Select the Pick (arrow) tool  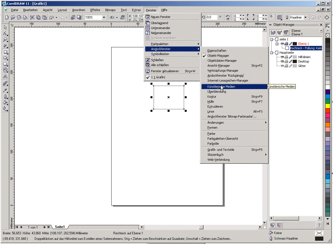tap(5, 27)
